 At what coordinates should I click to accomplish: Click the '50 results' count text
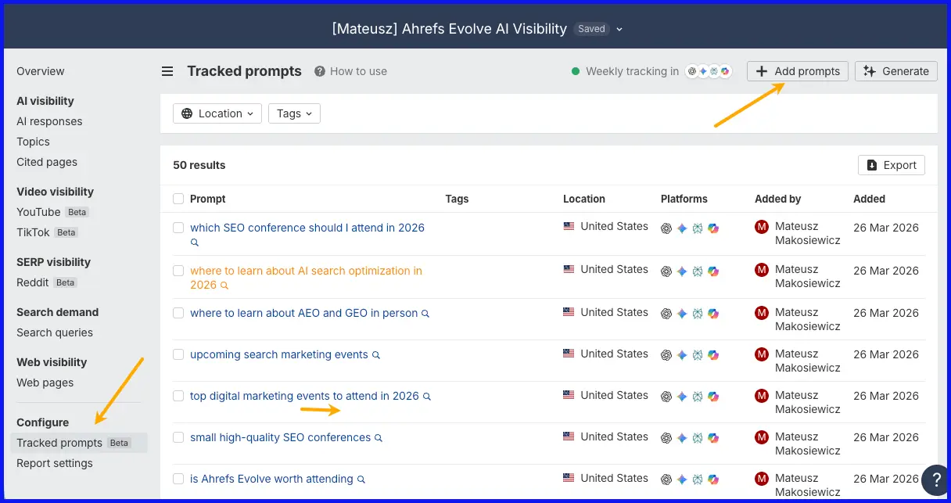pyautogui.click(x=199, y=165)
